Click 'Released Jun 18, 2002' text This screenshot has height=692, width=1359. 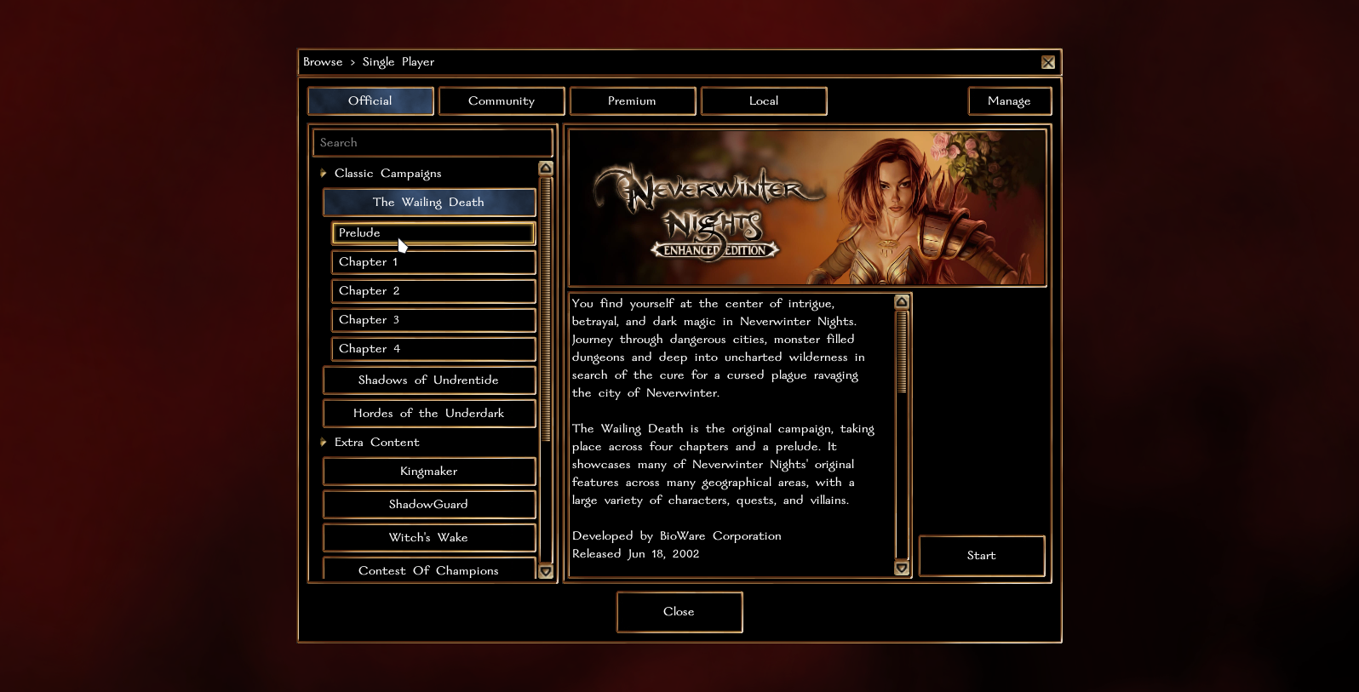tap(635, 553)
